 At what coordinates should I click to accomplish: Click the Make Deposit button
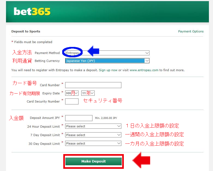pyautogui.click(x=94, y=161)
